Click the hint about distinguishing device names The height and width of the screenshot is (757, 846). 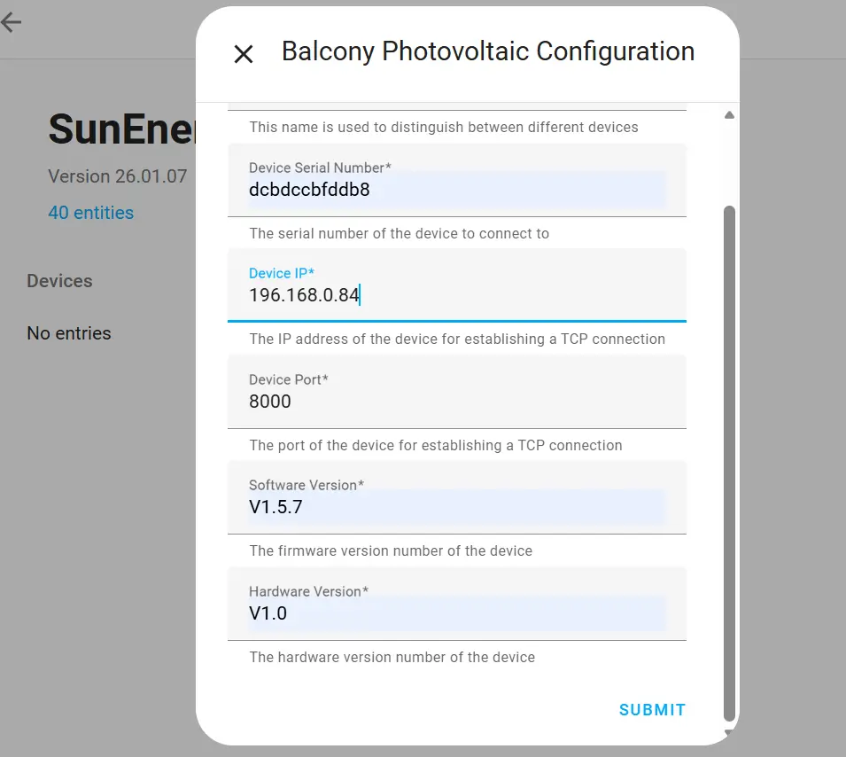click(x=443, y=127)
